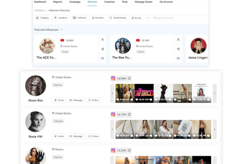Open Alexis Ren's profile photo
235x164 pixels.
click(x=36, y=86)
